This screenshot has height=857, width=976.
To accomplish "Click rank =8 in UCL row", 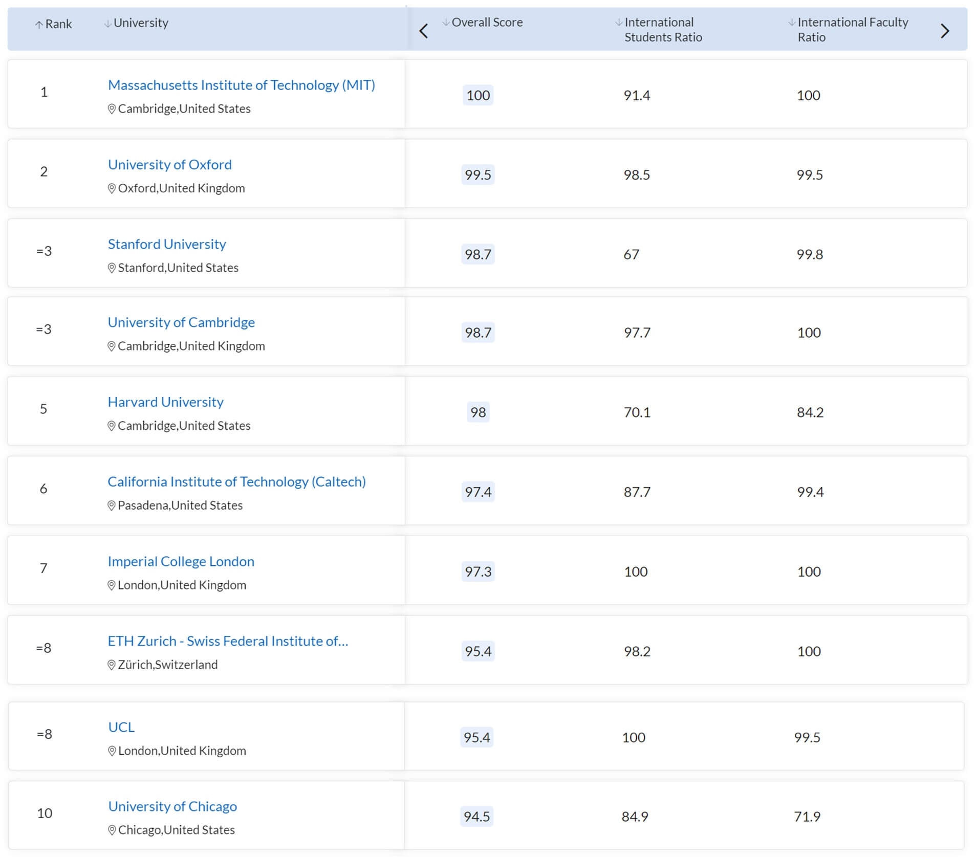I will click(x=45, y=734).
